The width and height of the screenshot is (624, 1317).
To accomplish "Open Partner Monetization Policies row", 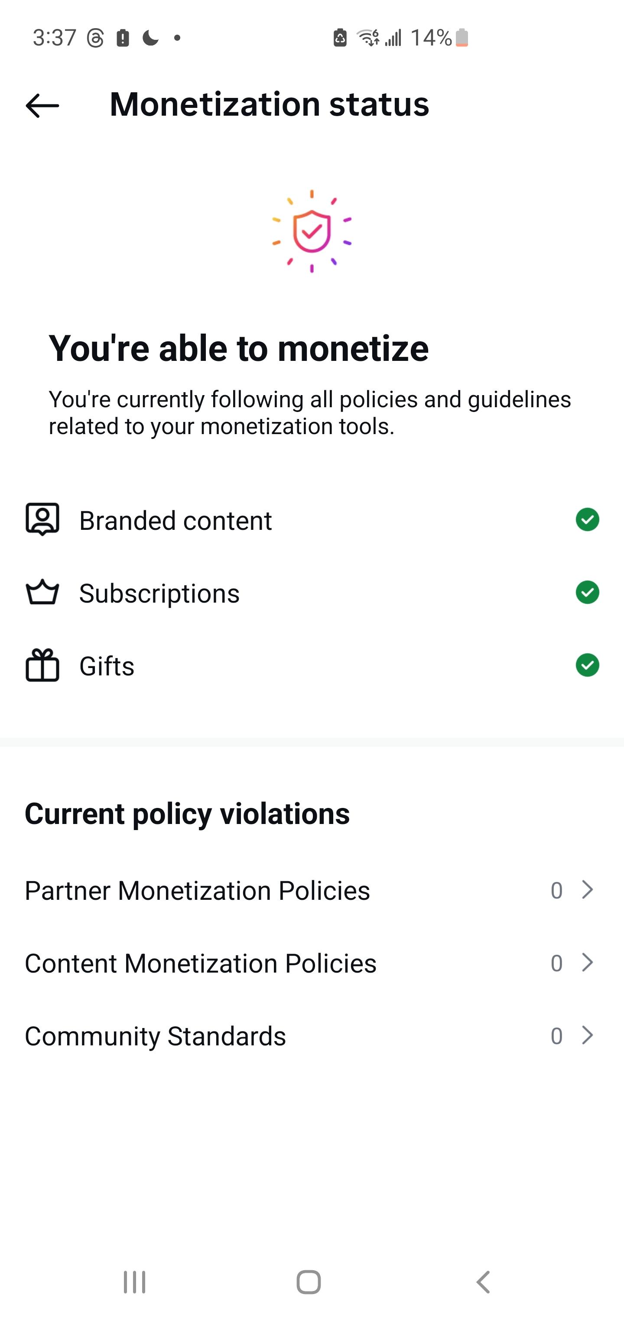I will click(x=198, y=891).
